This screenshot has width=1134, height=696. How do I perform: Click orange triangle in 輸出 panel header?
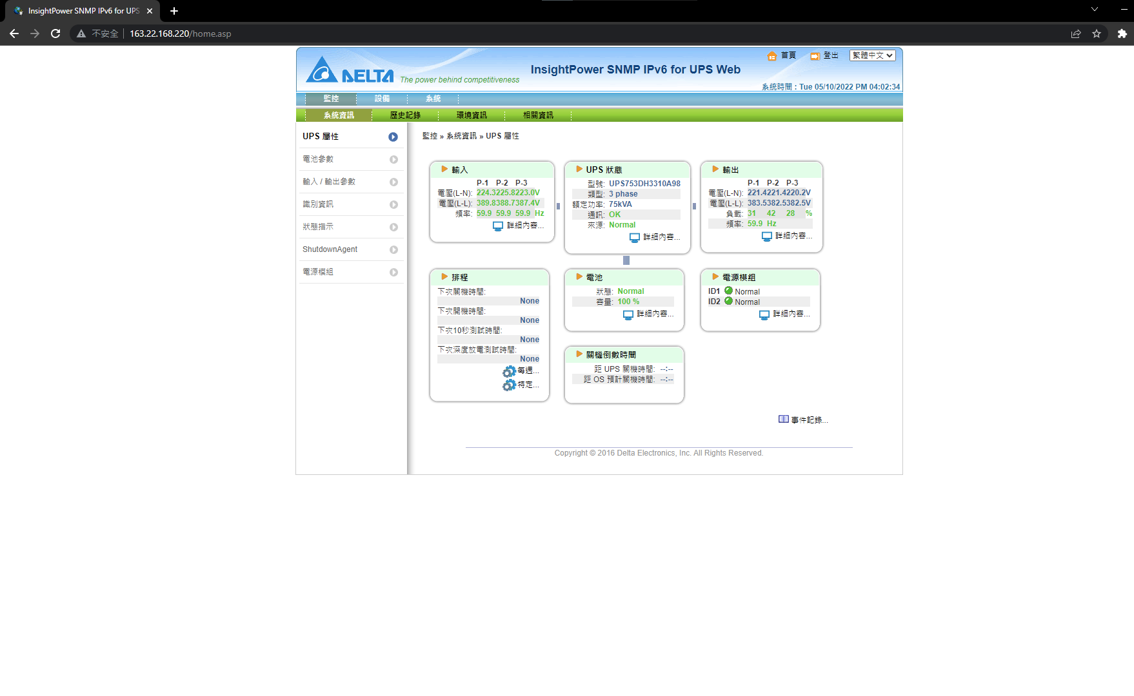click(x=715, y=169)
